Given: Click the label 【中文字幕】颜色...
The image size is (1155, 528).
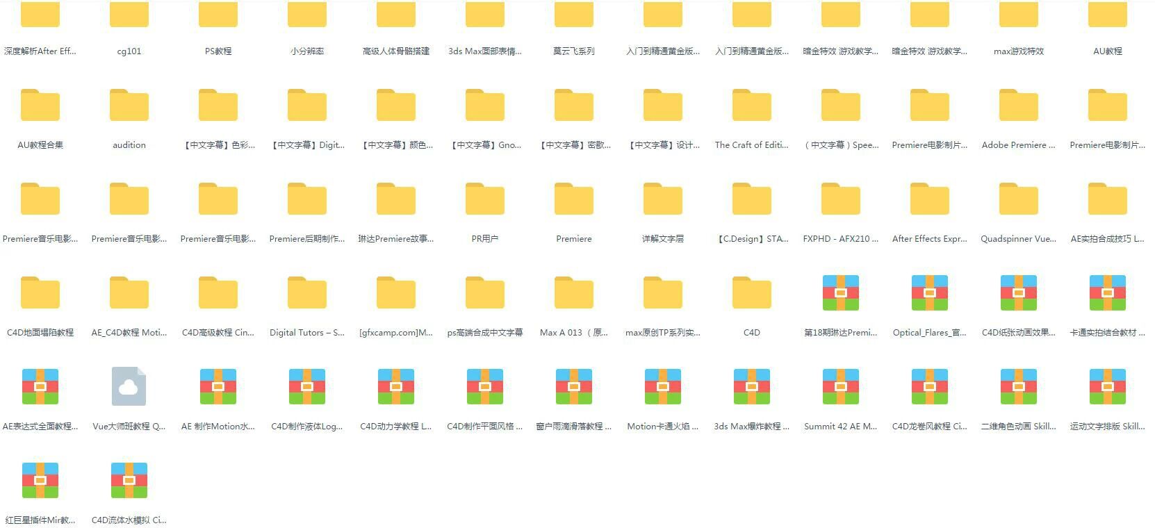Looking at the screenshot, I should pos(396,145).
